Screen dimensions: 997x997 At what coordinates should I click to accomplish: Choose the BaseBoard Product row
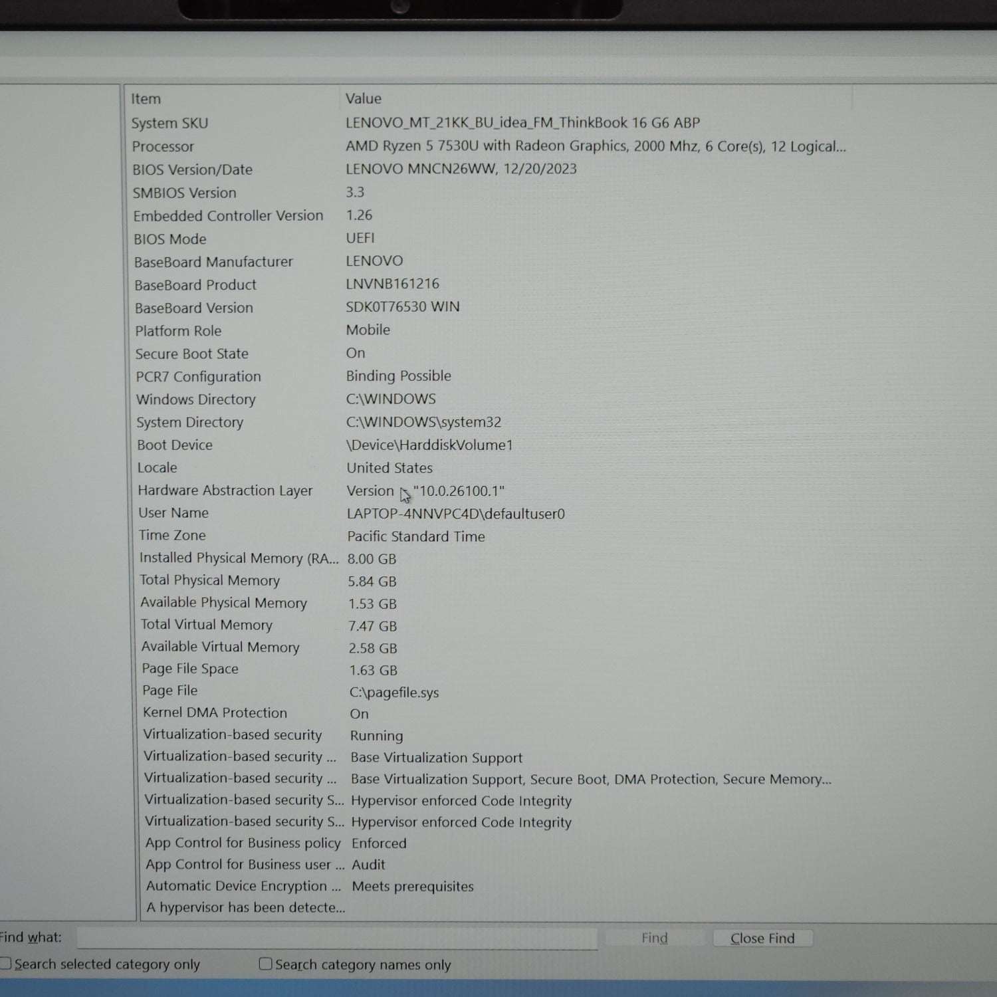tap(195, 285)
